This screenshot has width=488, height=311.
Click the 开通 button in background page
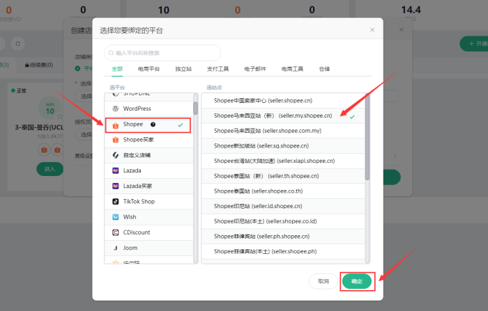474,44
